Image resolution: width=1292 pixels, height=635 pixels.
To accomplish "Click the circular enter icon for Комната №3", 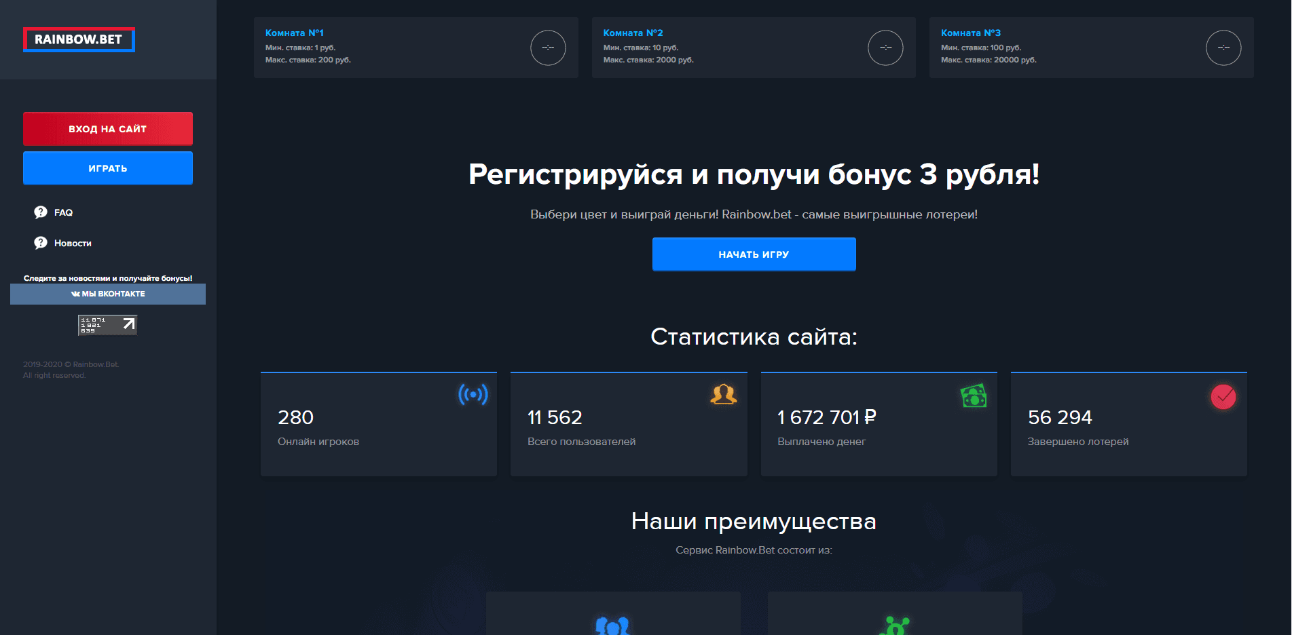I will coord(1223,47).
